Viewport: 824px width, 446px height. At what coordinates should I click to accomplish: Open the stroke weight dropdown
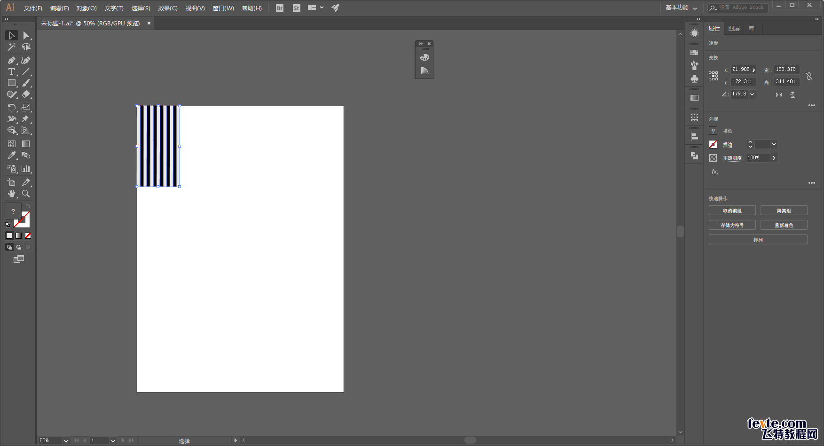(x=774, y=144)
